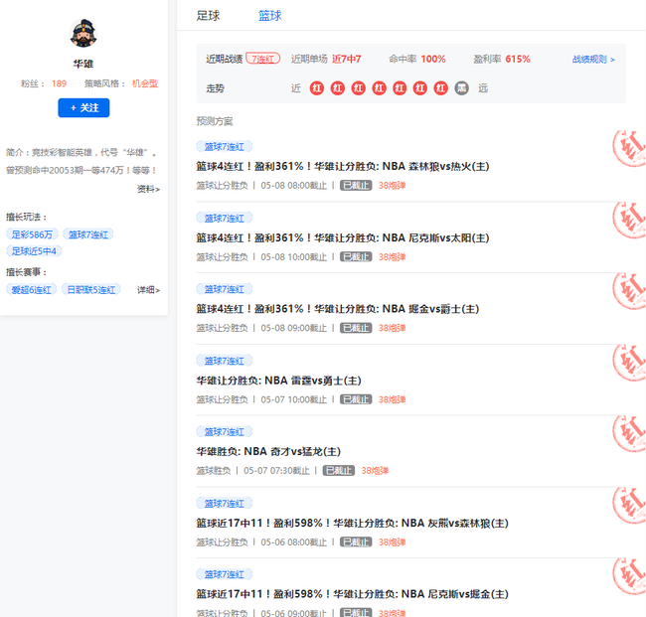
Task: Open prediction 森林狼vs热火(主)
Action: pos(343,166)
